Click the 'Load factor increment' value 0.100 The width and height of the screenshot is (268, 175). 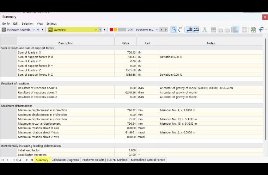132,155
